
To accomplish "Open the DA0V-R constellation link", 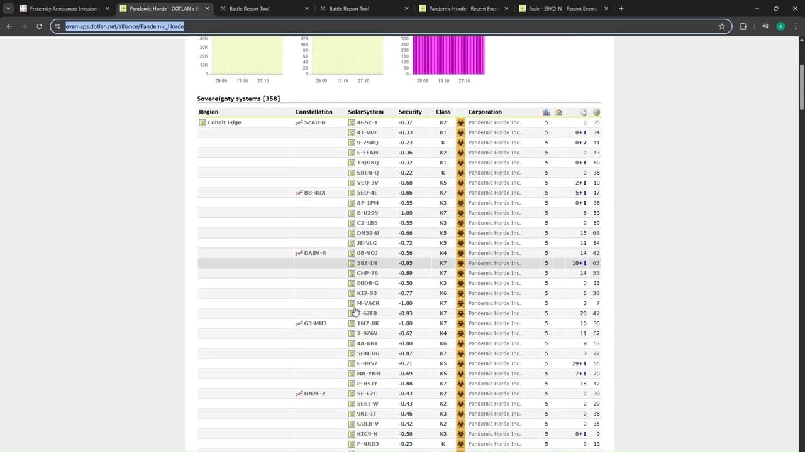I will pyautogui.click(x=315, y=253).
